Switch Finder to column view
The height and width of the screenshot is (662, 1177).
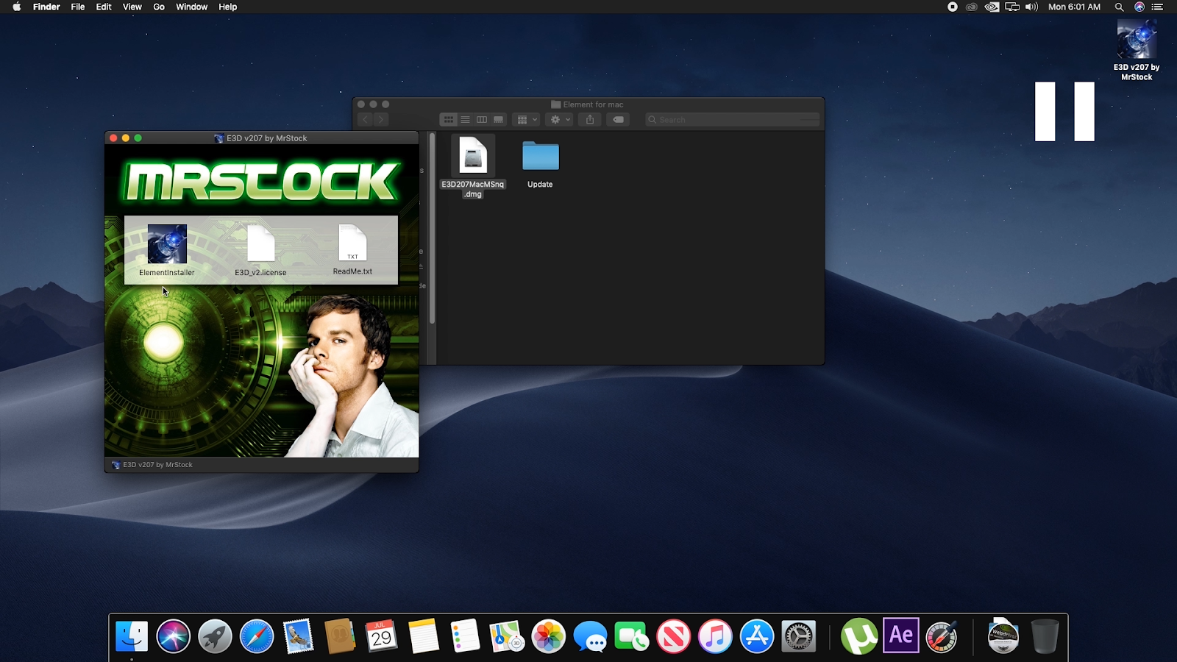(482, 120)
